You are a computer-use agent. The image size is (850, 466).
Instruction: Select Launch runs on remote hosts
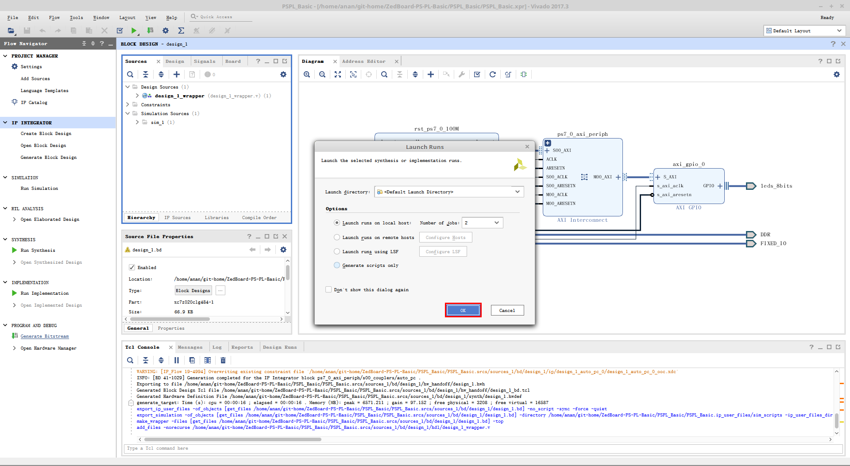pos(337,237)
